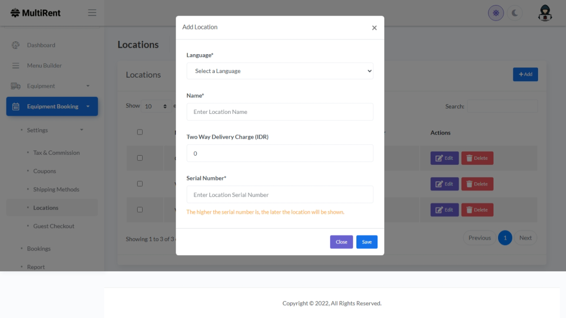Image resolution: width=566 pixels, height=318 pixels.
Task: Check the third location row checkbox
Action: coord(140,210)
